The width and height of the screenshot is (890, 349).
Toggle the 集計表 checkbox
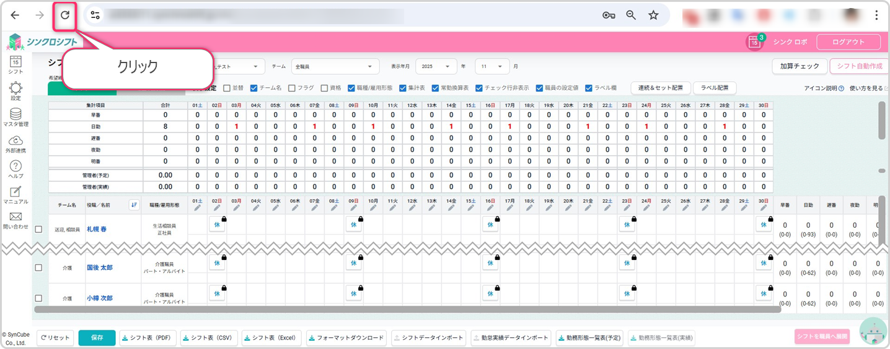pos(403,88)
